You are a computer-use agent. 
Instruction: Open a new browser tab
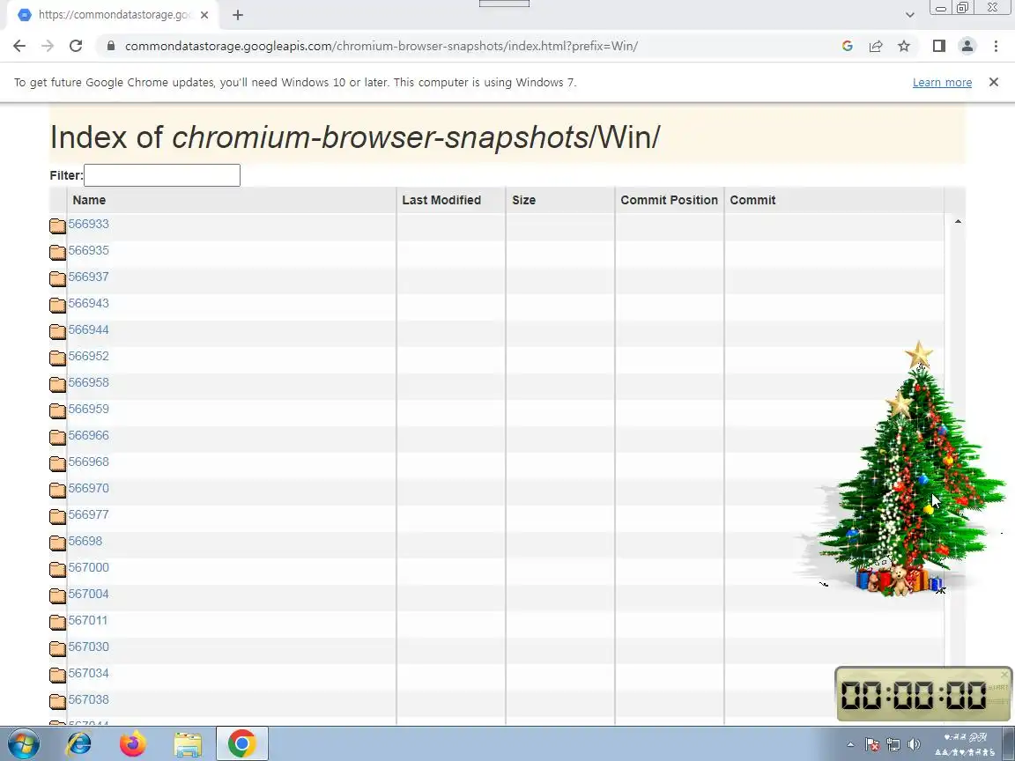pos(238,15)
